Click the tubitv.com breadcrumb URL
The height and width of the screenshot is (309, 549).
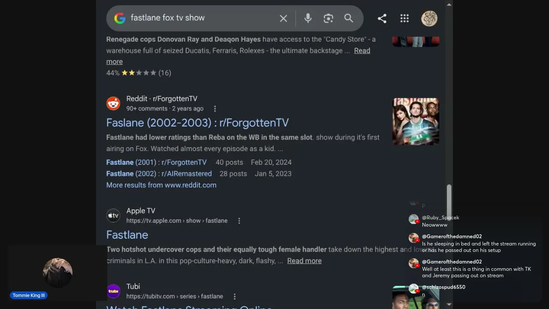[x=175, y=297]
